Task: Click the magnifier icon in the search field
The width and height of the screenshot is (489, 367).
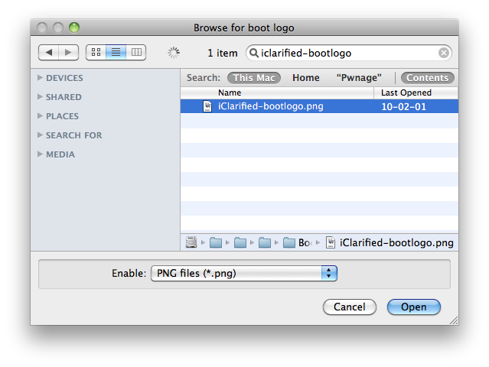Action: [x=254, y=53]
